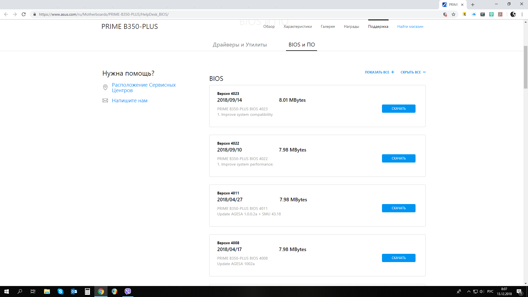This screenshot has height=297, width=528.
Task: Open Skype from the taskbar
Action: pos(60,291)
